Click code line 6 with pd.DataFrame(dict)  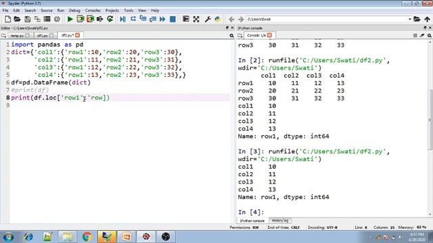(51, 82)
